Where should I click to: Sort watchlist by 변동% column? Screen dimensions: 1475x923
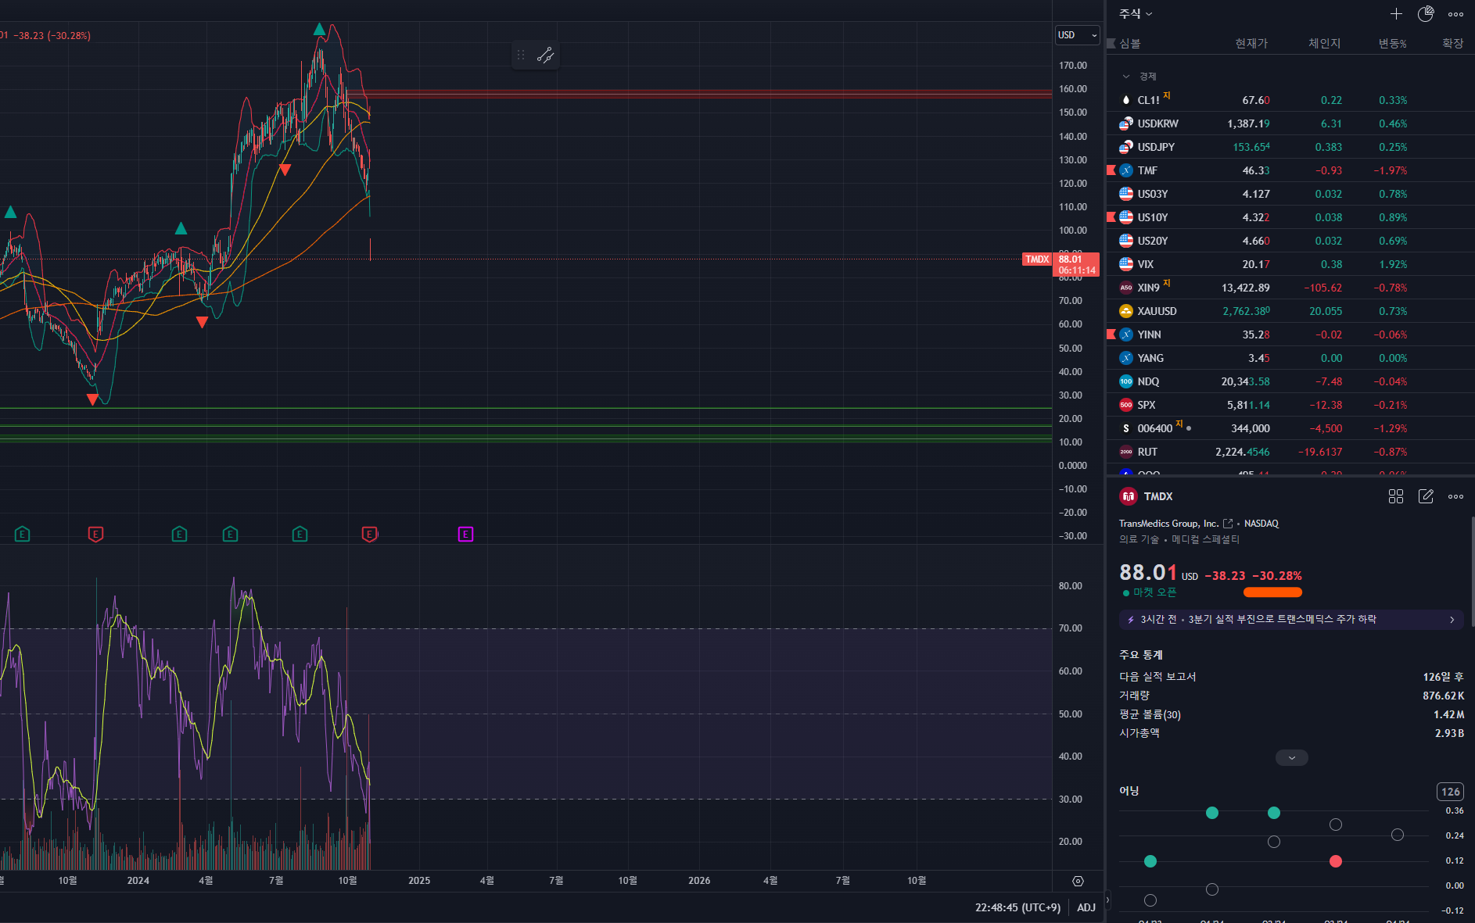1392,44
